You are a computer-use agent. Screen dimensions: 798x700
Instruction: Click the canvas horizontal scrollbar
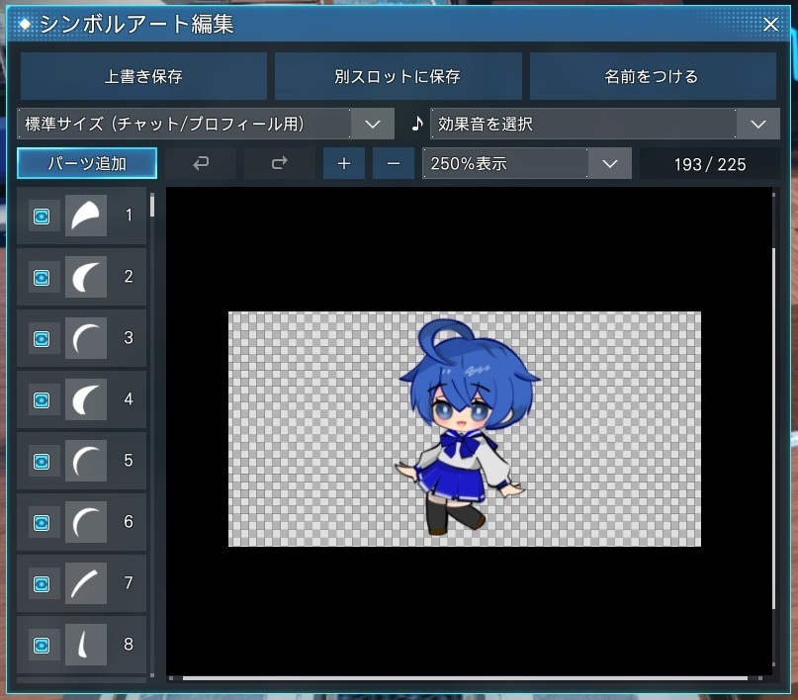(x=465, y=678)
